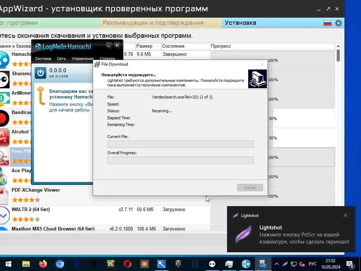Image resolution: width=361 pixels, height=271 pixels.
Task: Click the vertical scrollbar thumb in AppWizard
Action: [338, 55]
